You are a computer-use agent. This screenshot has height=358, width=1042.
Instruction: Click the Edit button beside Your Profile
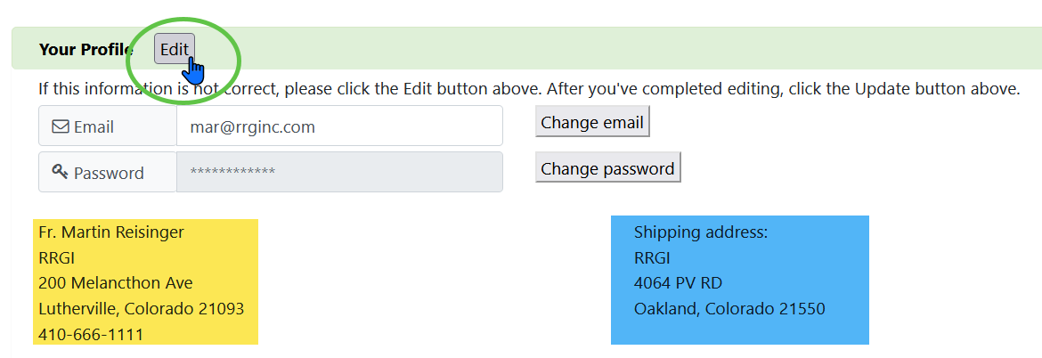point(174,49)
